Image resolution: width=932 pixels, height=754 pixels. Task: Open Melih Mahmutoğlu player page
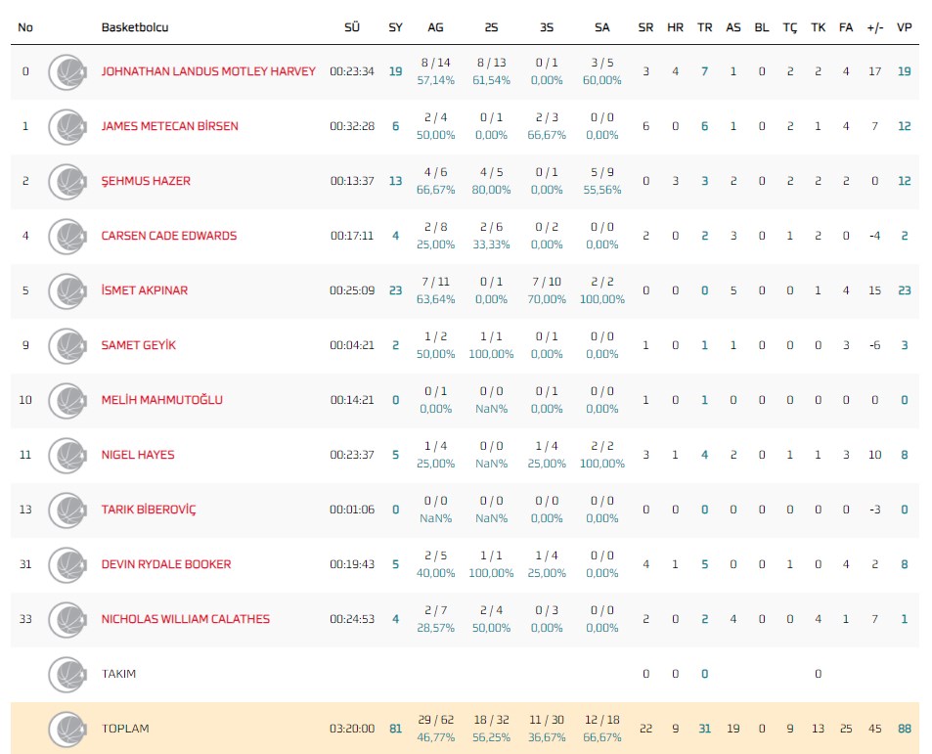coord(161,400)
